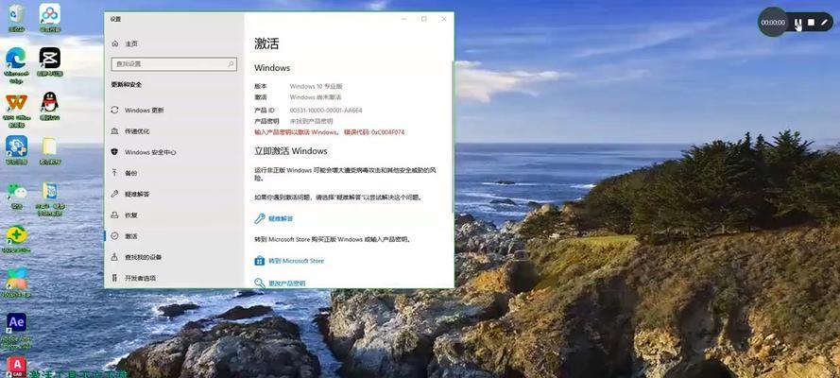Launch the CapCut (剪映) desktop icon
Image resolution: width=840 pixels, height=378 pixels.
tap(50, 61)
